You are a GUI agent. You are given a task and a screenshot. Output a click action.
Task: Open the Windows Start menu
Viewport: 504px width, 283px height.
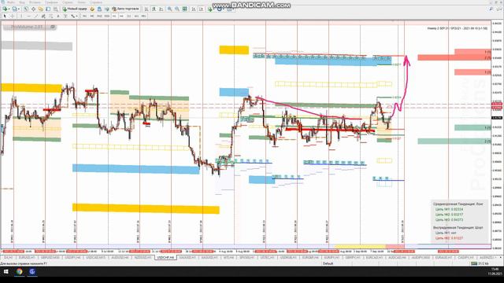pyautogui.click(x=6, y=271)
